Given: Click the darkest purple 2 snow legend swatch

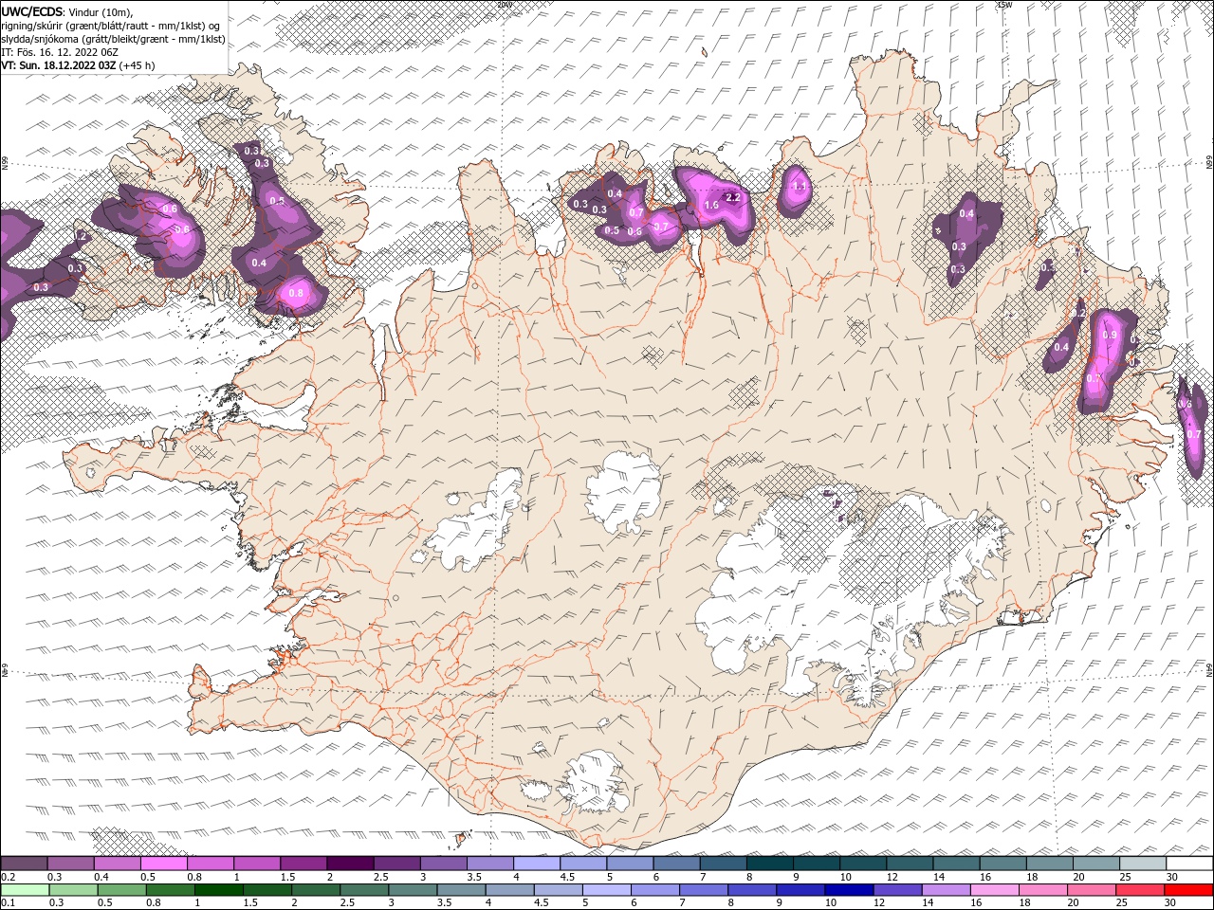Looking at the screenshot, I should coord(350,864).
